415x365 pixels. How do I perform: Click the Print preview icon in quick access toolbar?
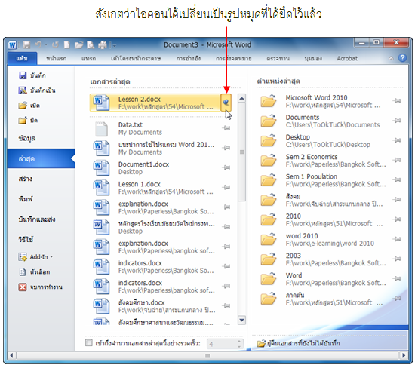(x=91, y=45)
